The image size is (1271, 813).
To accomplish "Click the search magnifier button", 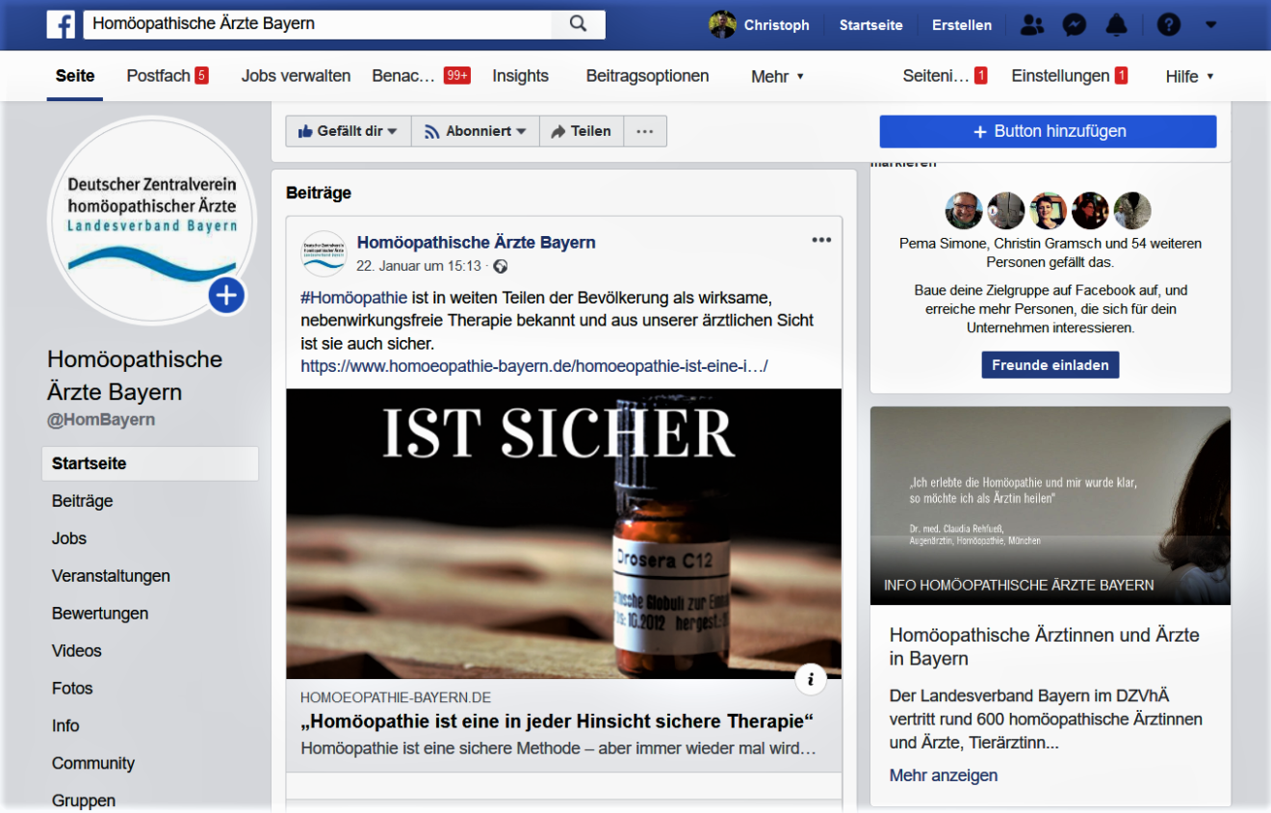I will click(x=578, y=24).
